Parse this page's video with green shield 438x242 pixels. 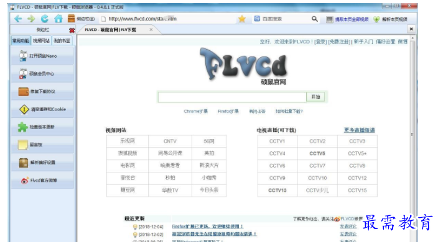coord(391,19)
